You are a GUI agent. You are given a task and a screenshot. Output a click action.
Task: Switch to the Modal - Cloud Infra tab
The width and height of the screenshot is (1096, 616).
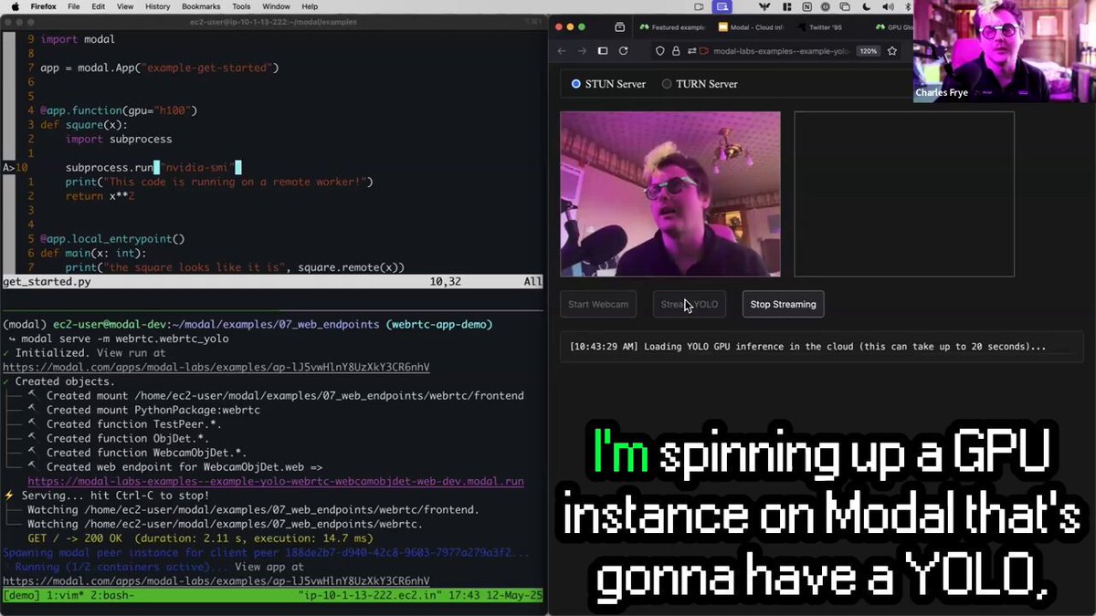pyautogui.click(x=752, y=27)
